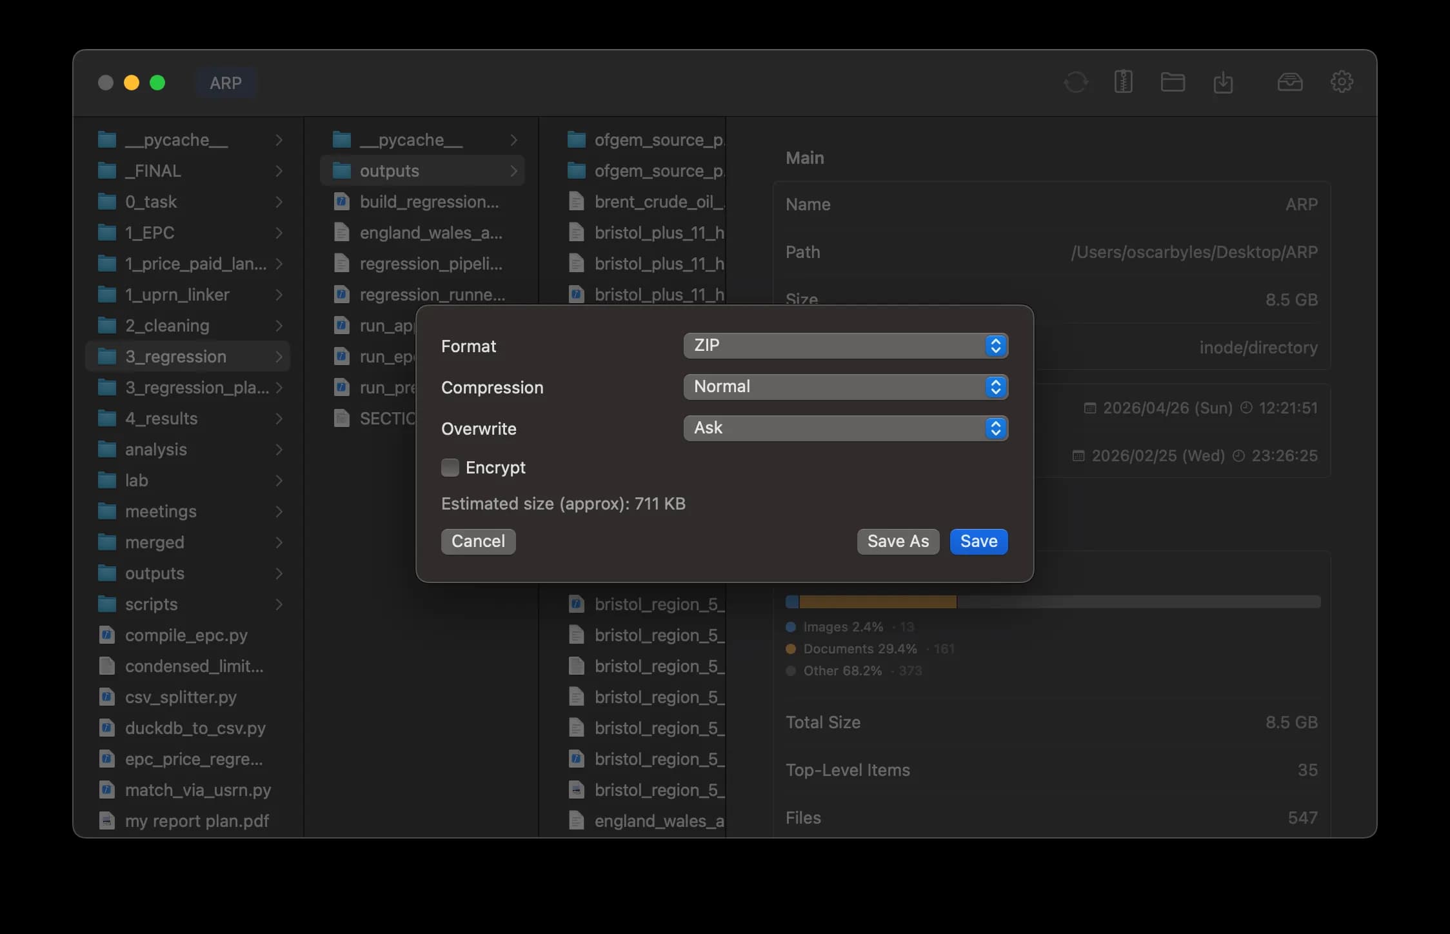Viewport: 1450px width, 934px height.
Task: Select 1_uprn_linker folder row
Action: [x=188, y=295]
